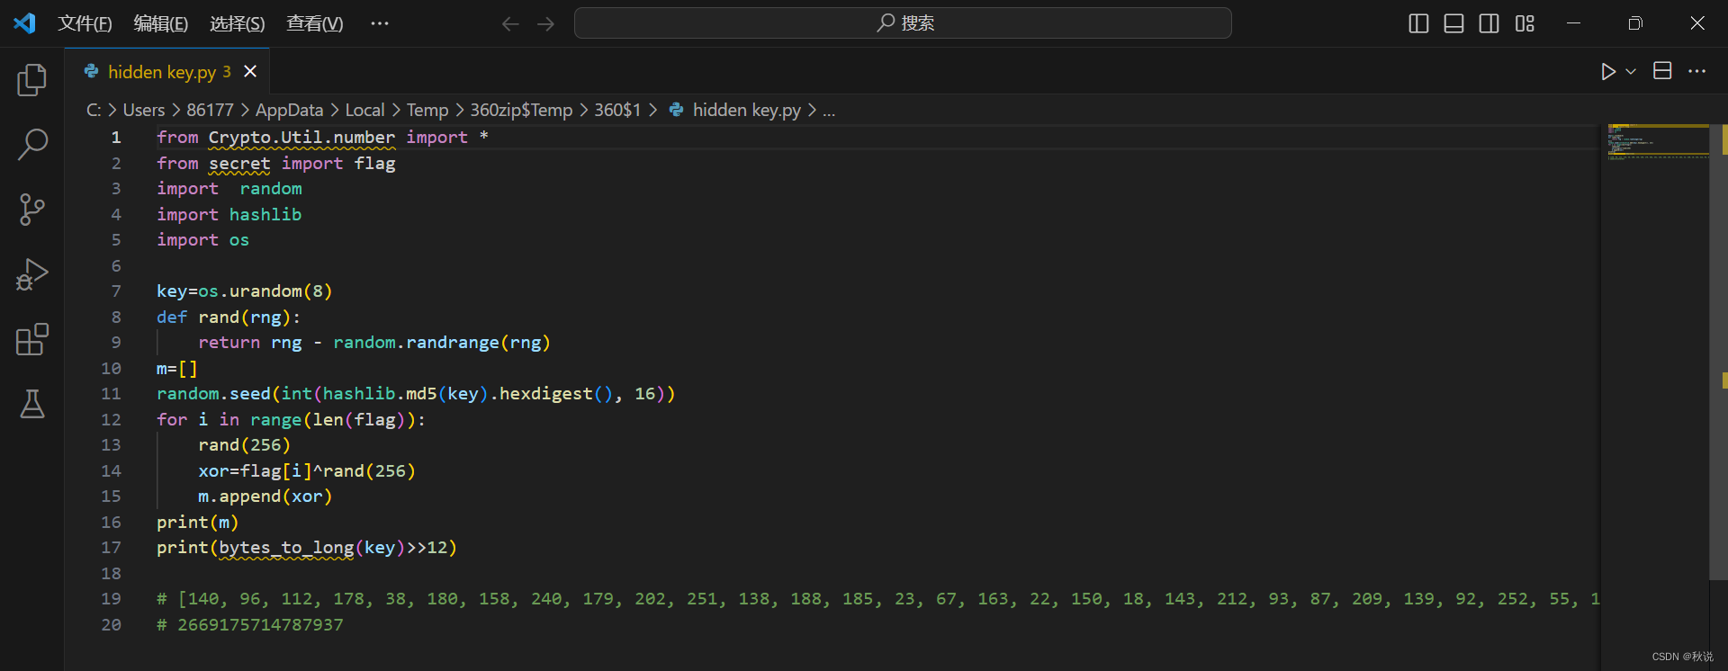Click 'random' in the import on line 3

coord(271,189)
